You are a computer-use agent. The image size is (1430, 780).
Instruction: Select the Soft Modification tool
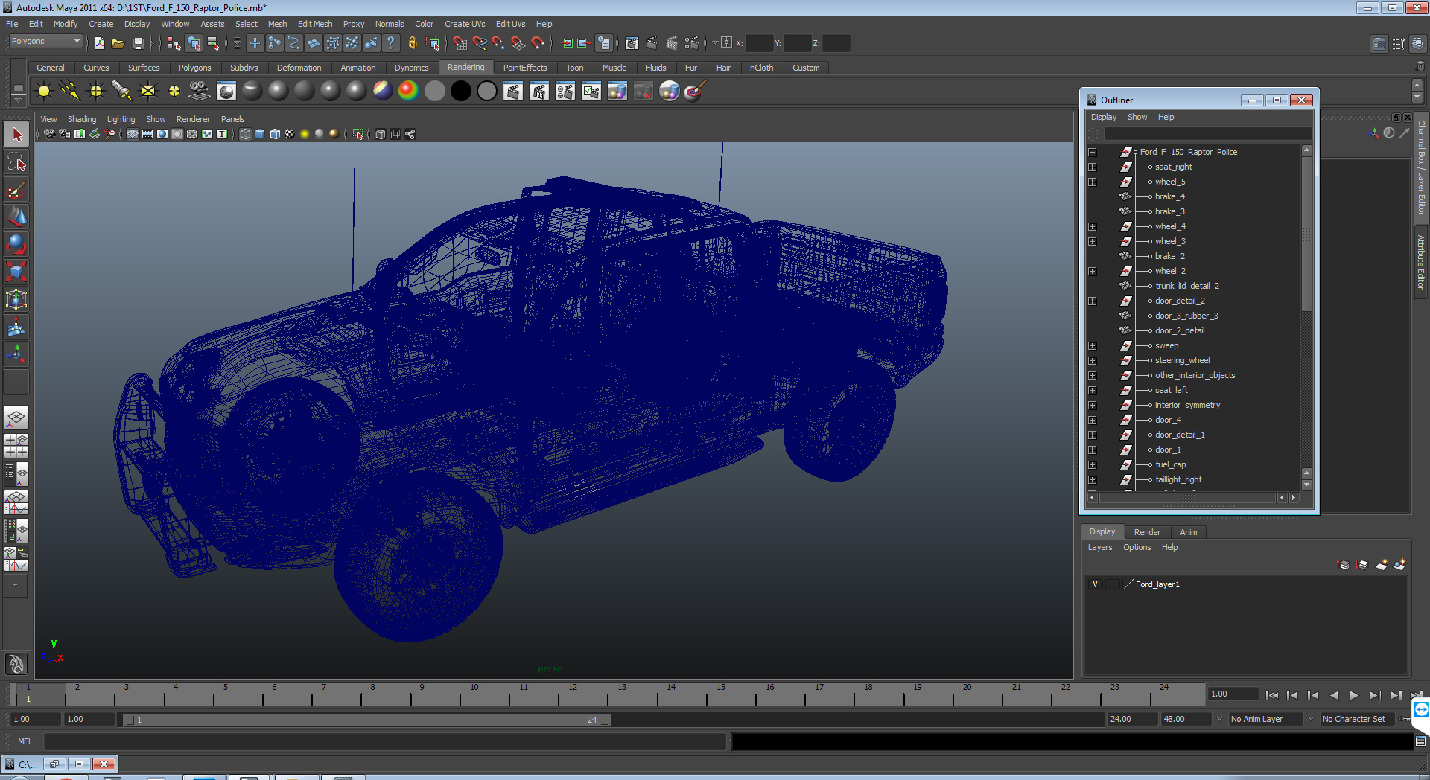click(16, 327)
